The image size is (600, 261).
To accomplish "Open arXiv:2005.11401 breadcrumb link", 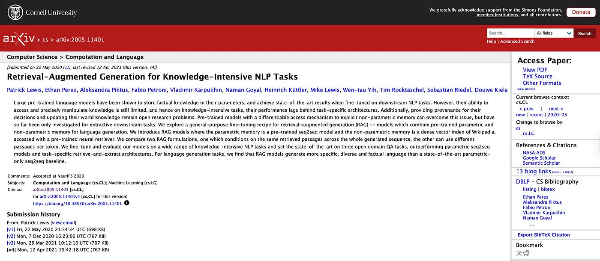I will pyautogui.click(x=80, y=39).
